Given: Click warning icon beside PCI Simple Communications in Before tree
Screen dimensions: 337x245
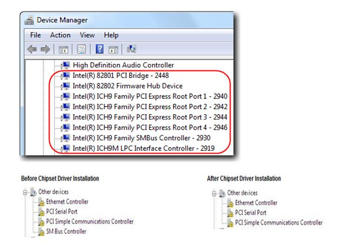Looking at the screenshot, I should coord(41,222).
